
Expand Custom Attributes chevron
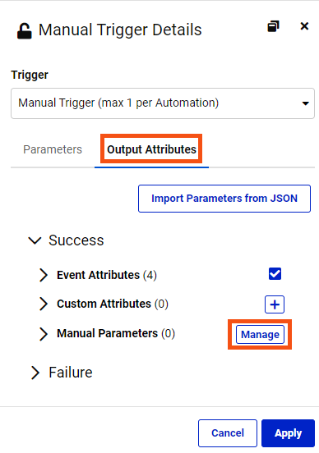click(x=44, y=304)
